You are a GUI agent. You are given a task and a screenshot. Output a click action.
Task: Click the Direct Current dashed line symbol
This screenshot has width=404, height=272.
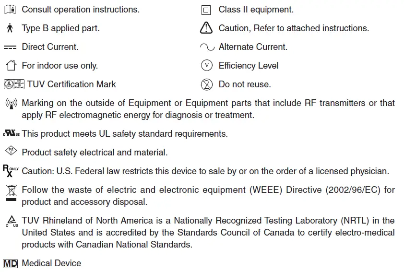tap(10, 47)
